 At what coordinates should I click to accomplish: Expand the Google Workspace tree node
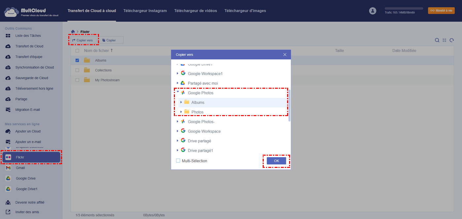coord(178,131)
